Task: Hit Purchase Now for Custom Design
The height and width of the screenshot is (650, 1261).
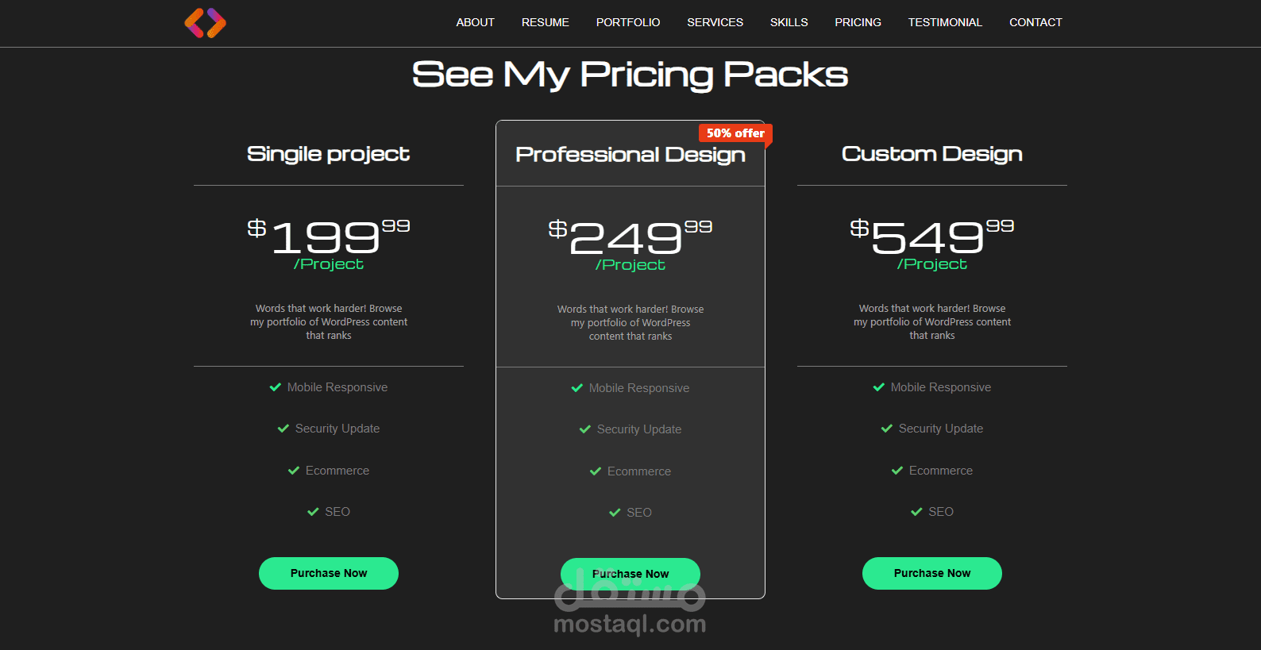Action: 932,573
